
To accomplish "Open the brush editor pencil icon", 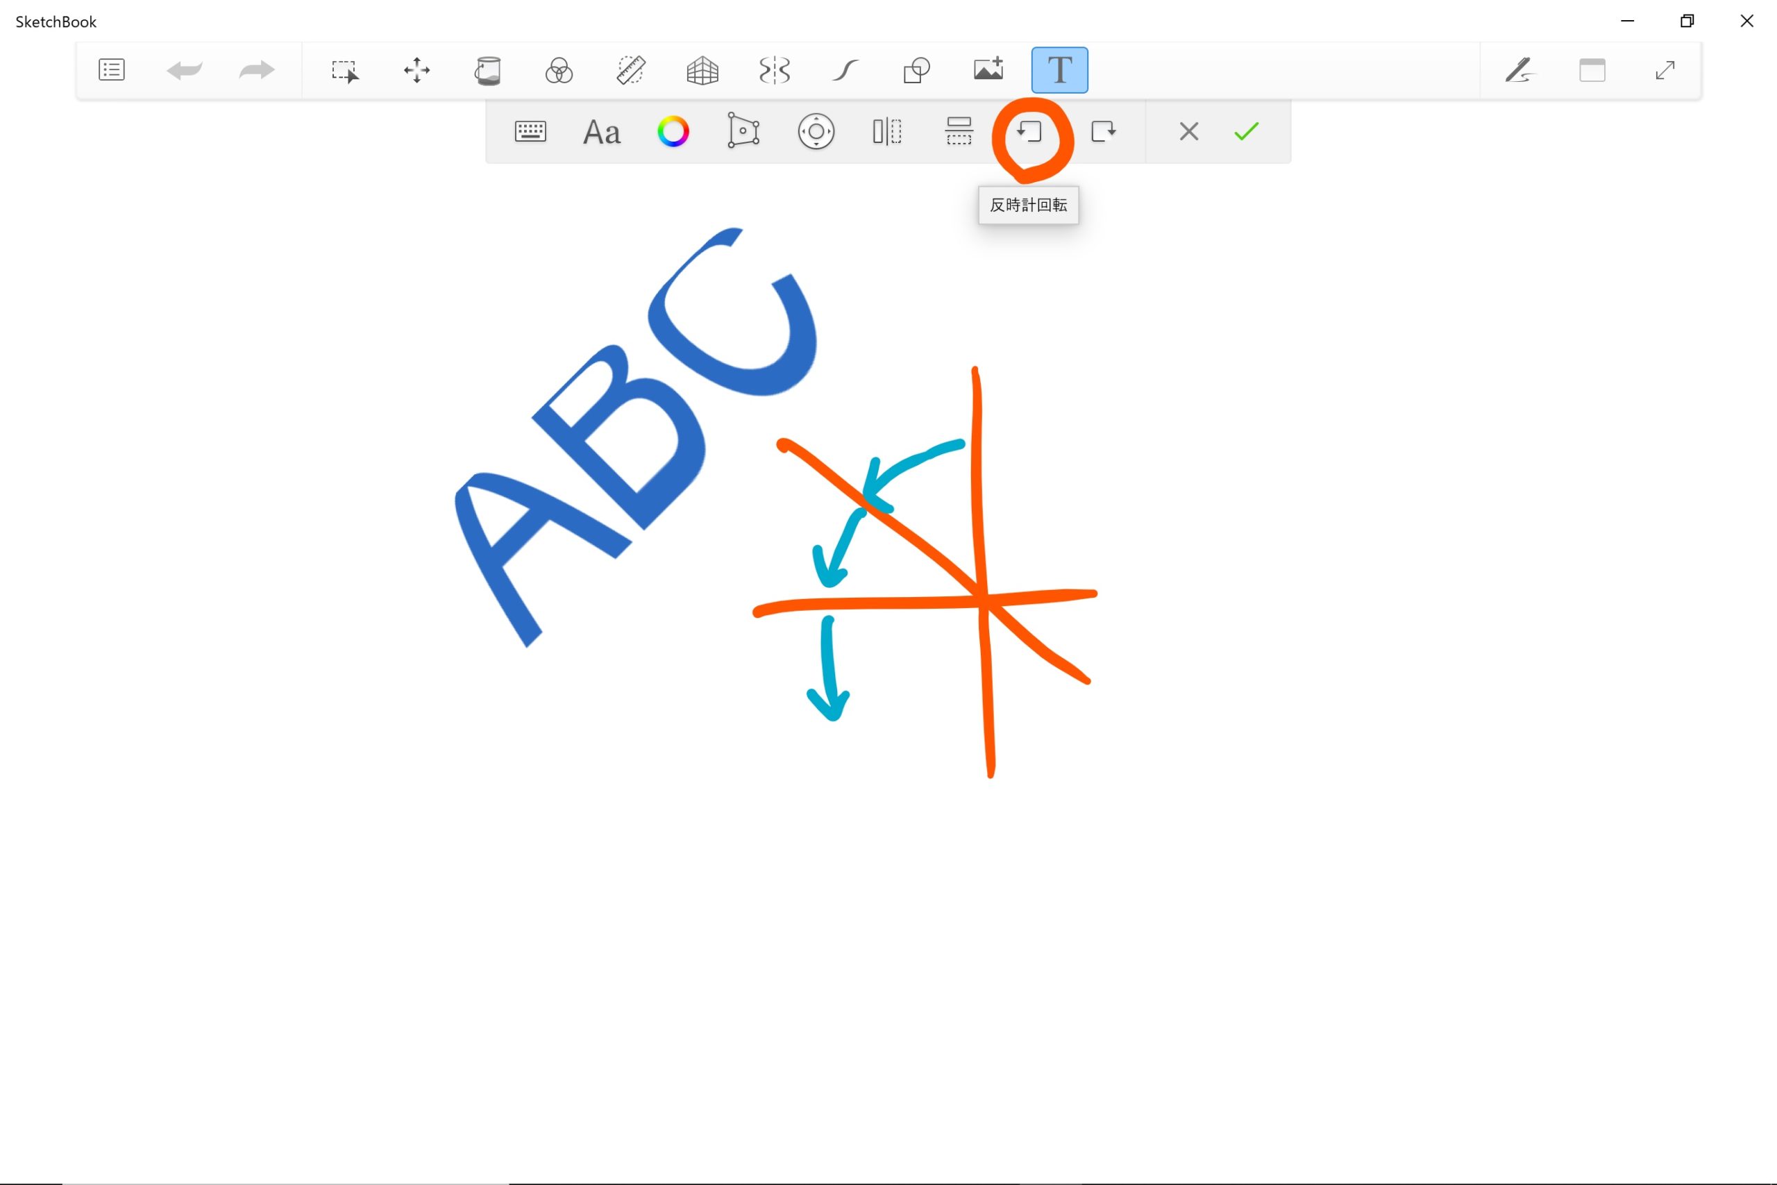I will click(x=1519, y=70).
